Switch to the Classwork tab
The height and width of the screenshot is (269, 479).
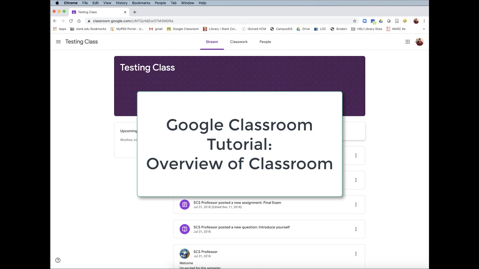[239, 42]
